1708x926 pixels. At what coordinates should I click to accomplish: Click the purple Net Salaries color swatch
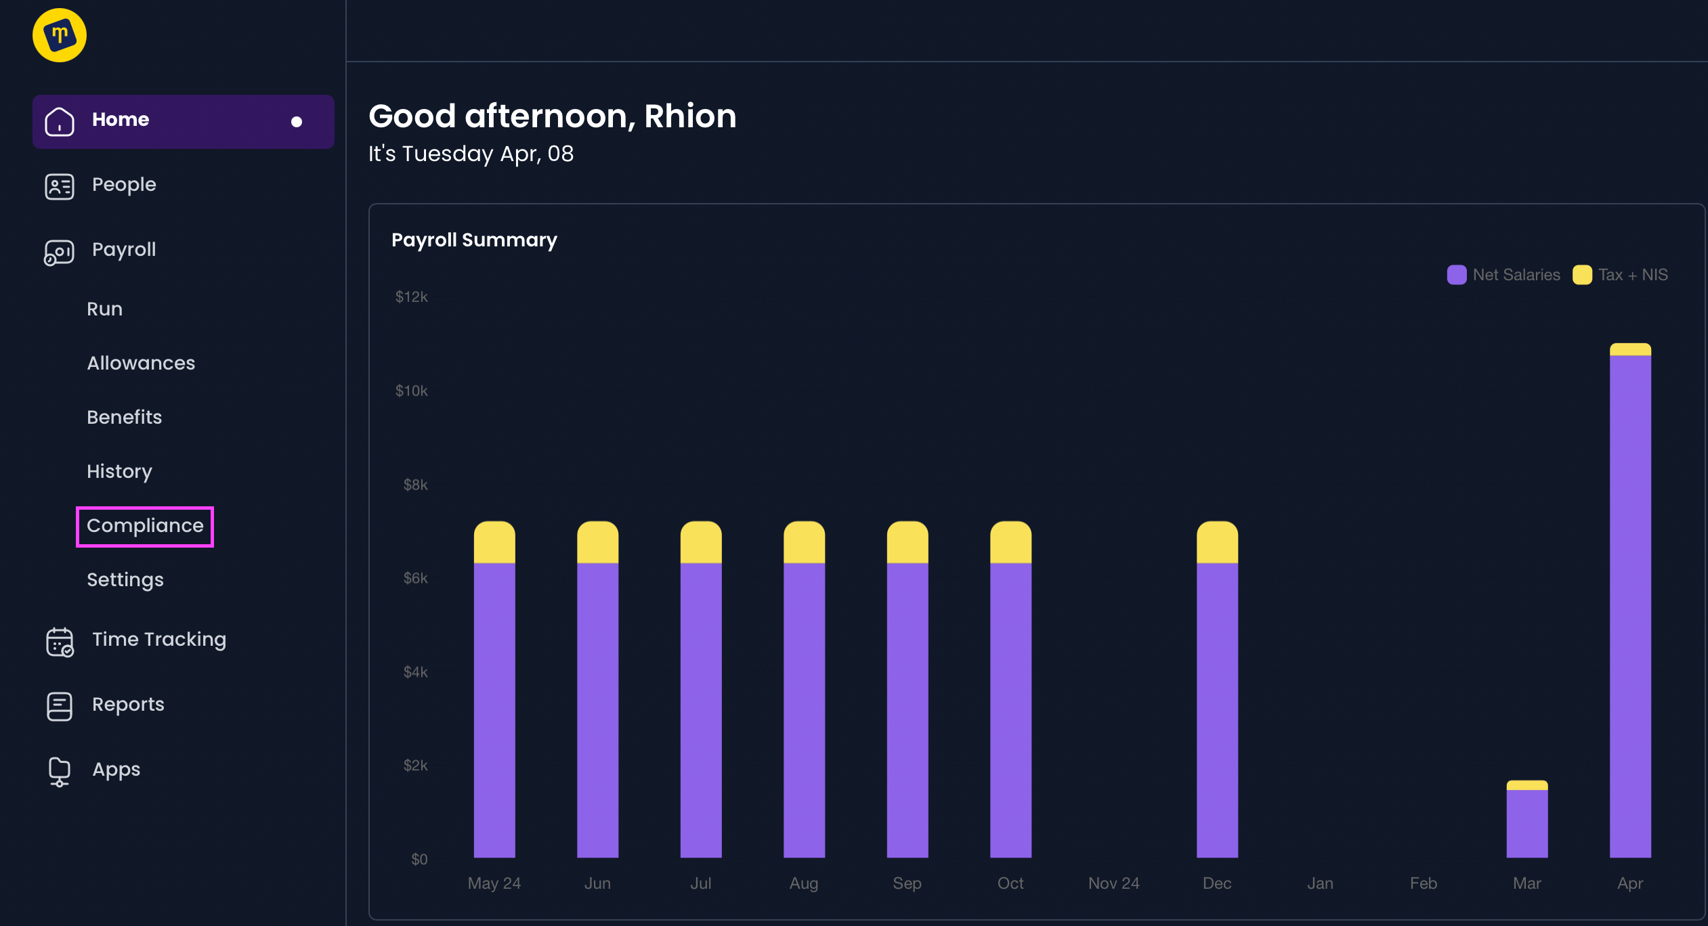tap(1457, 275)
